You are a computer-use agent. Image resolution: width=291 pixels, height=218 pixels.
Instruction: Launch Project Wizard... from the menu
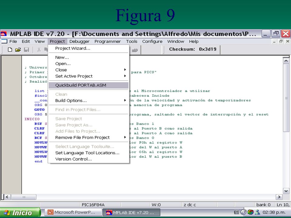pos(89,48)
